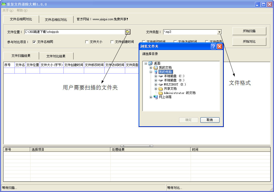
Task: Click the MULTIBOOT E: drive icon
Action: (161, 84)
